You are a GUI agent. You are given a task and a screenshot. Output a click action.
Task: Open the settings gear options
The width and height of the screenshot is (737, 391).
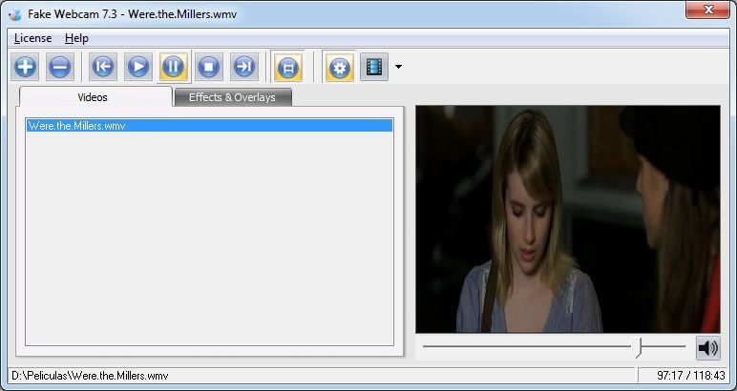339,67
